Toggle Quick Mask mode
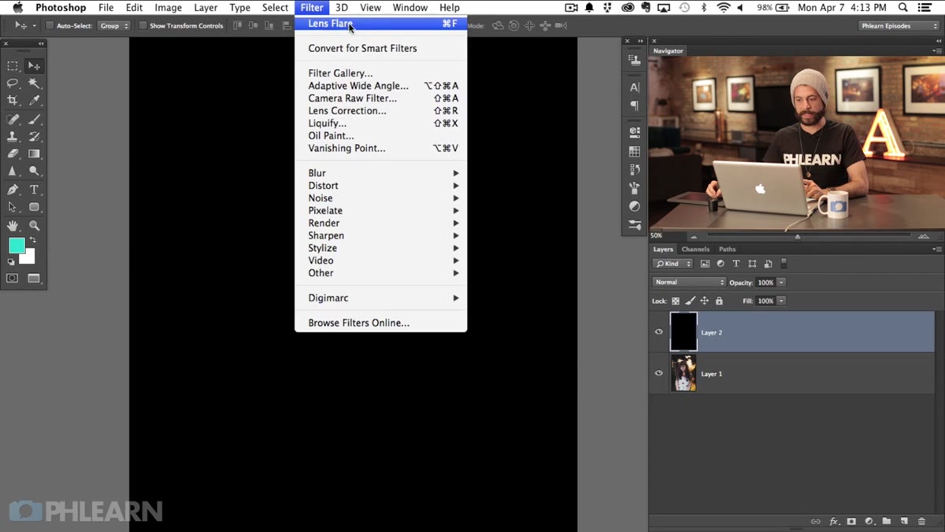The height and width of the screenshot is (532, 945). pos(13,278)
